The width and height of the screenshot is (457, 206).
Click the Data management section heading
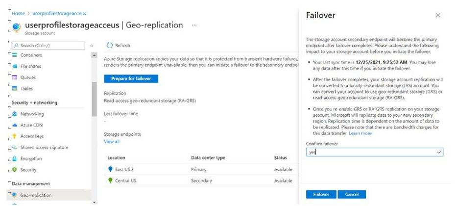[x=31, y=183]
